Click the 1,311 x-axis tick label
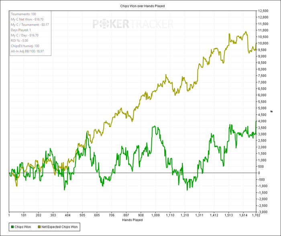 199,215
